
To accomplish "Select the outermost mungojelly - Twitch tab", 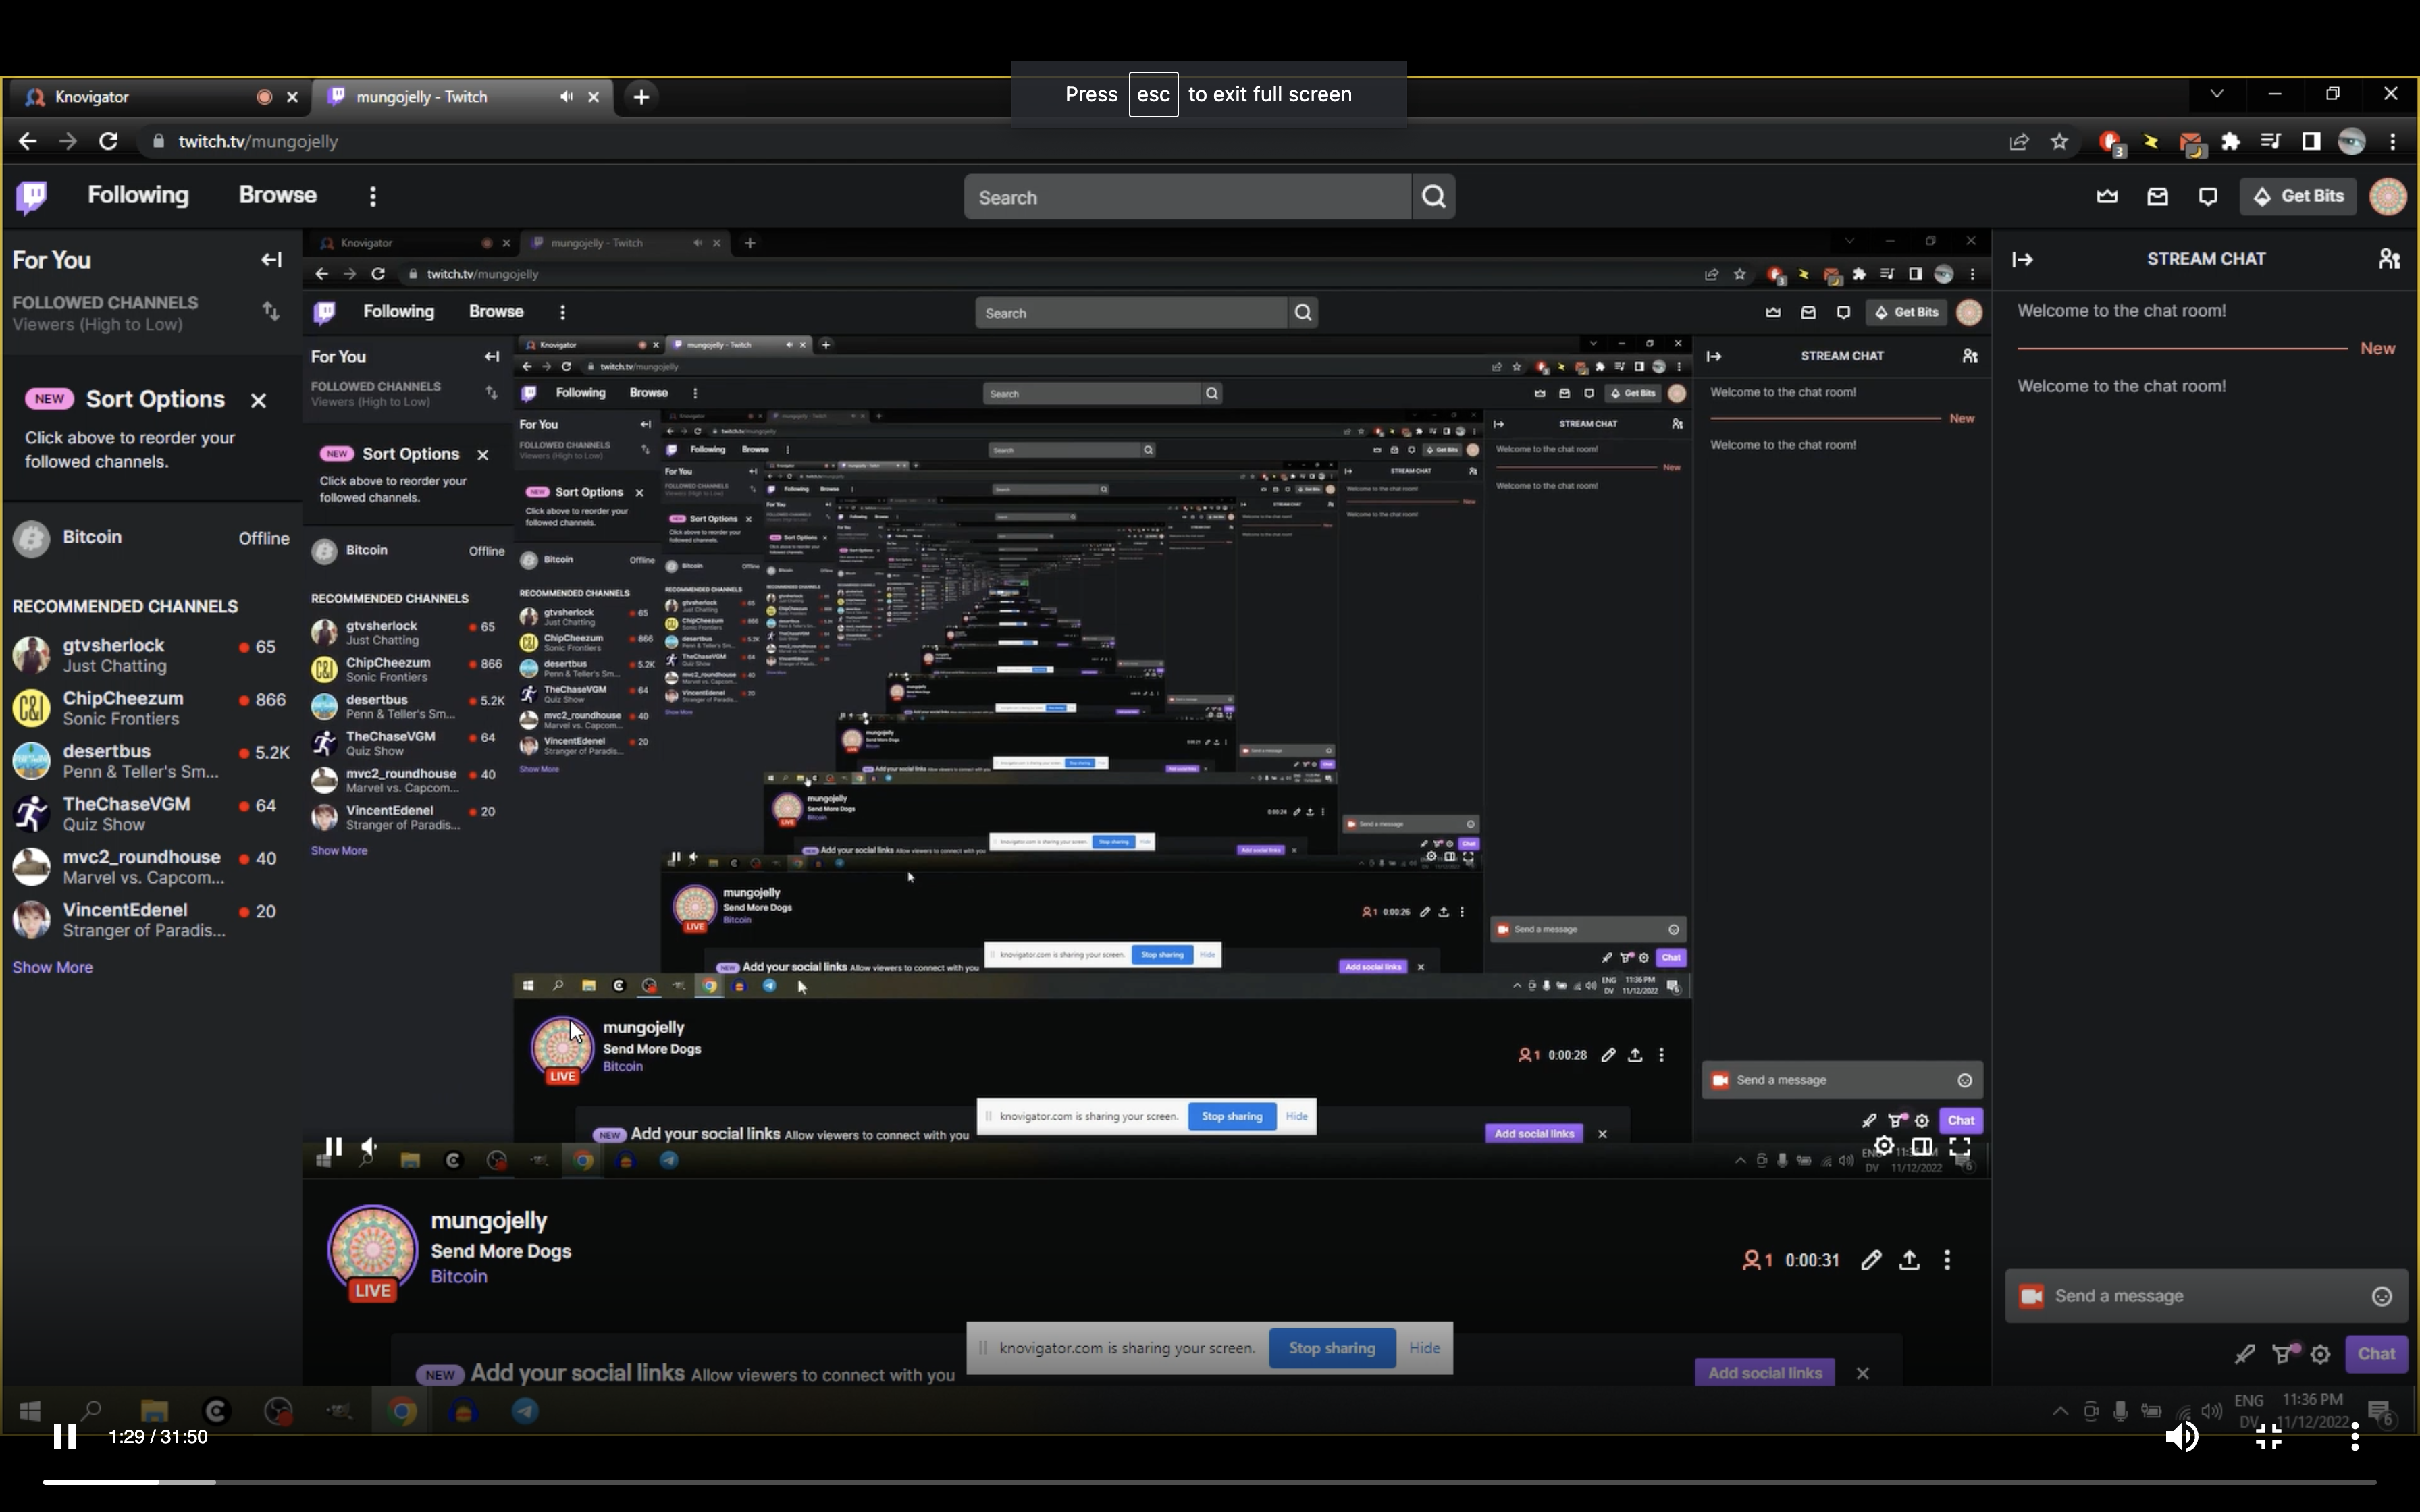I will click(462, 97).
